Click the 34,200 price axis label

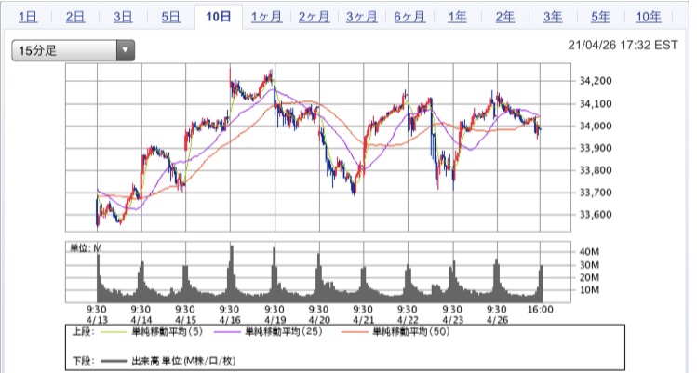click(596, 81)
